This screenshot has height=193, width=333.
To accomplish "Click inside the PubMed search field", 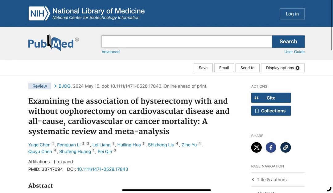I will pyautogui.click(x=187, y=41).
